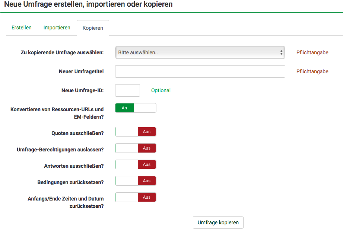
Task: Click the 'Bedingungen zurücksetzen?' label text
Action: 70,182
